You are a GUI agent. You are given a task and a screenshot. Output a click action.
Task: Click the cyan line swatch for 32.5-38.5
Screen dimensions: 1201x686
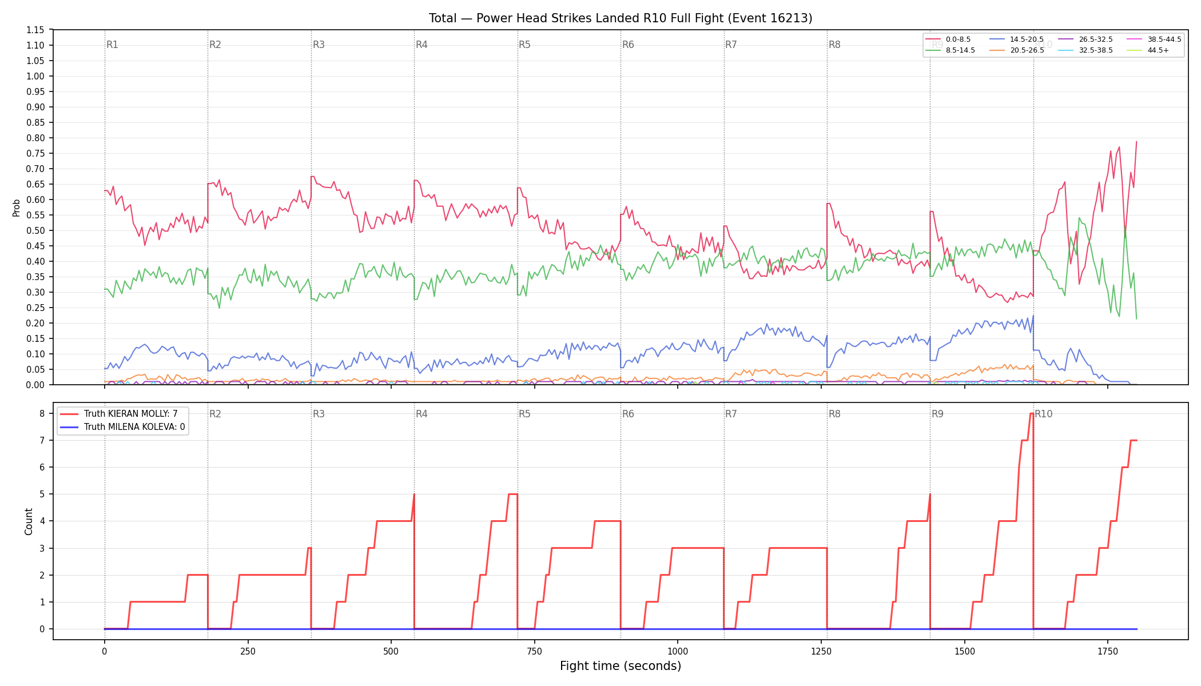point(1065,50)
